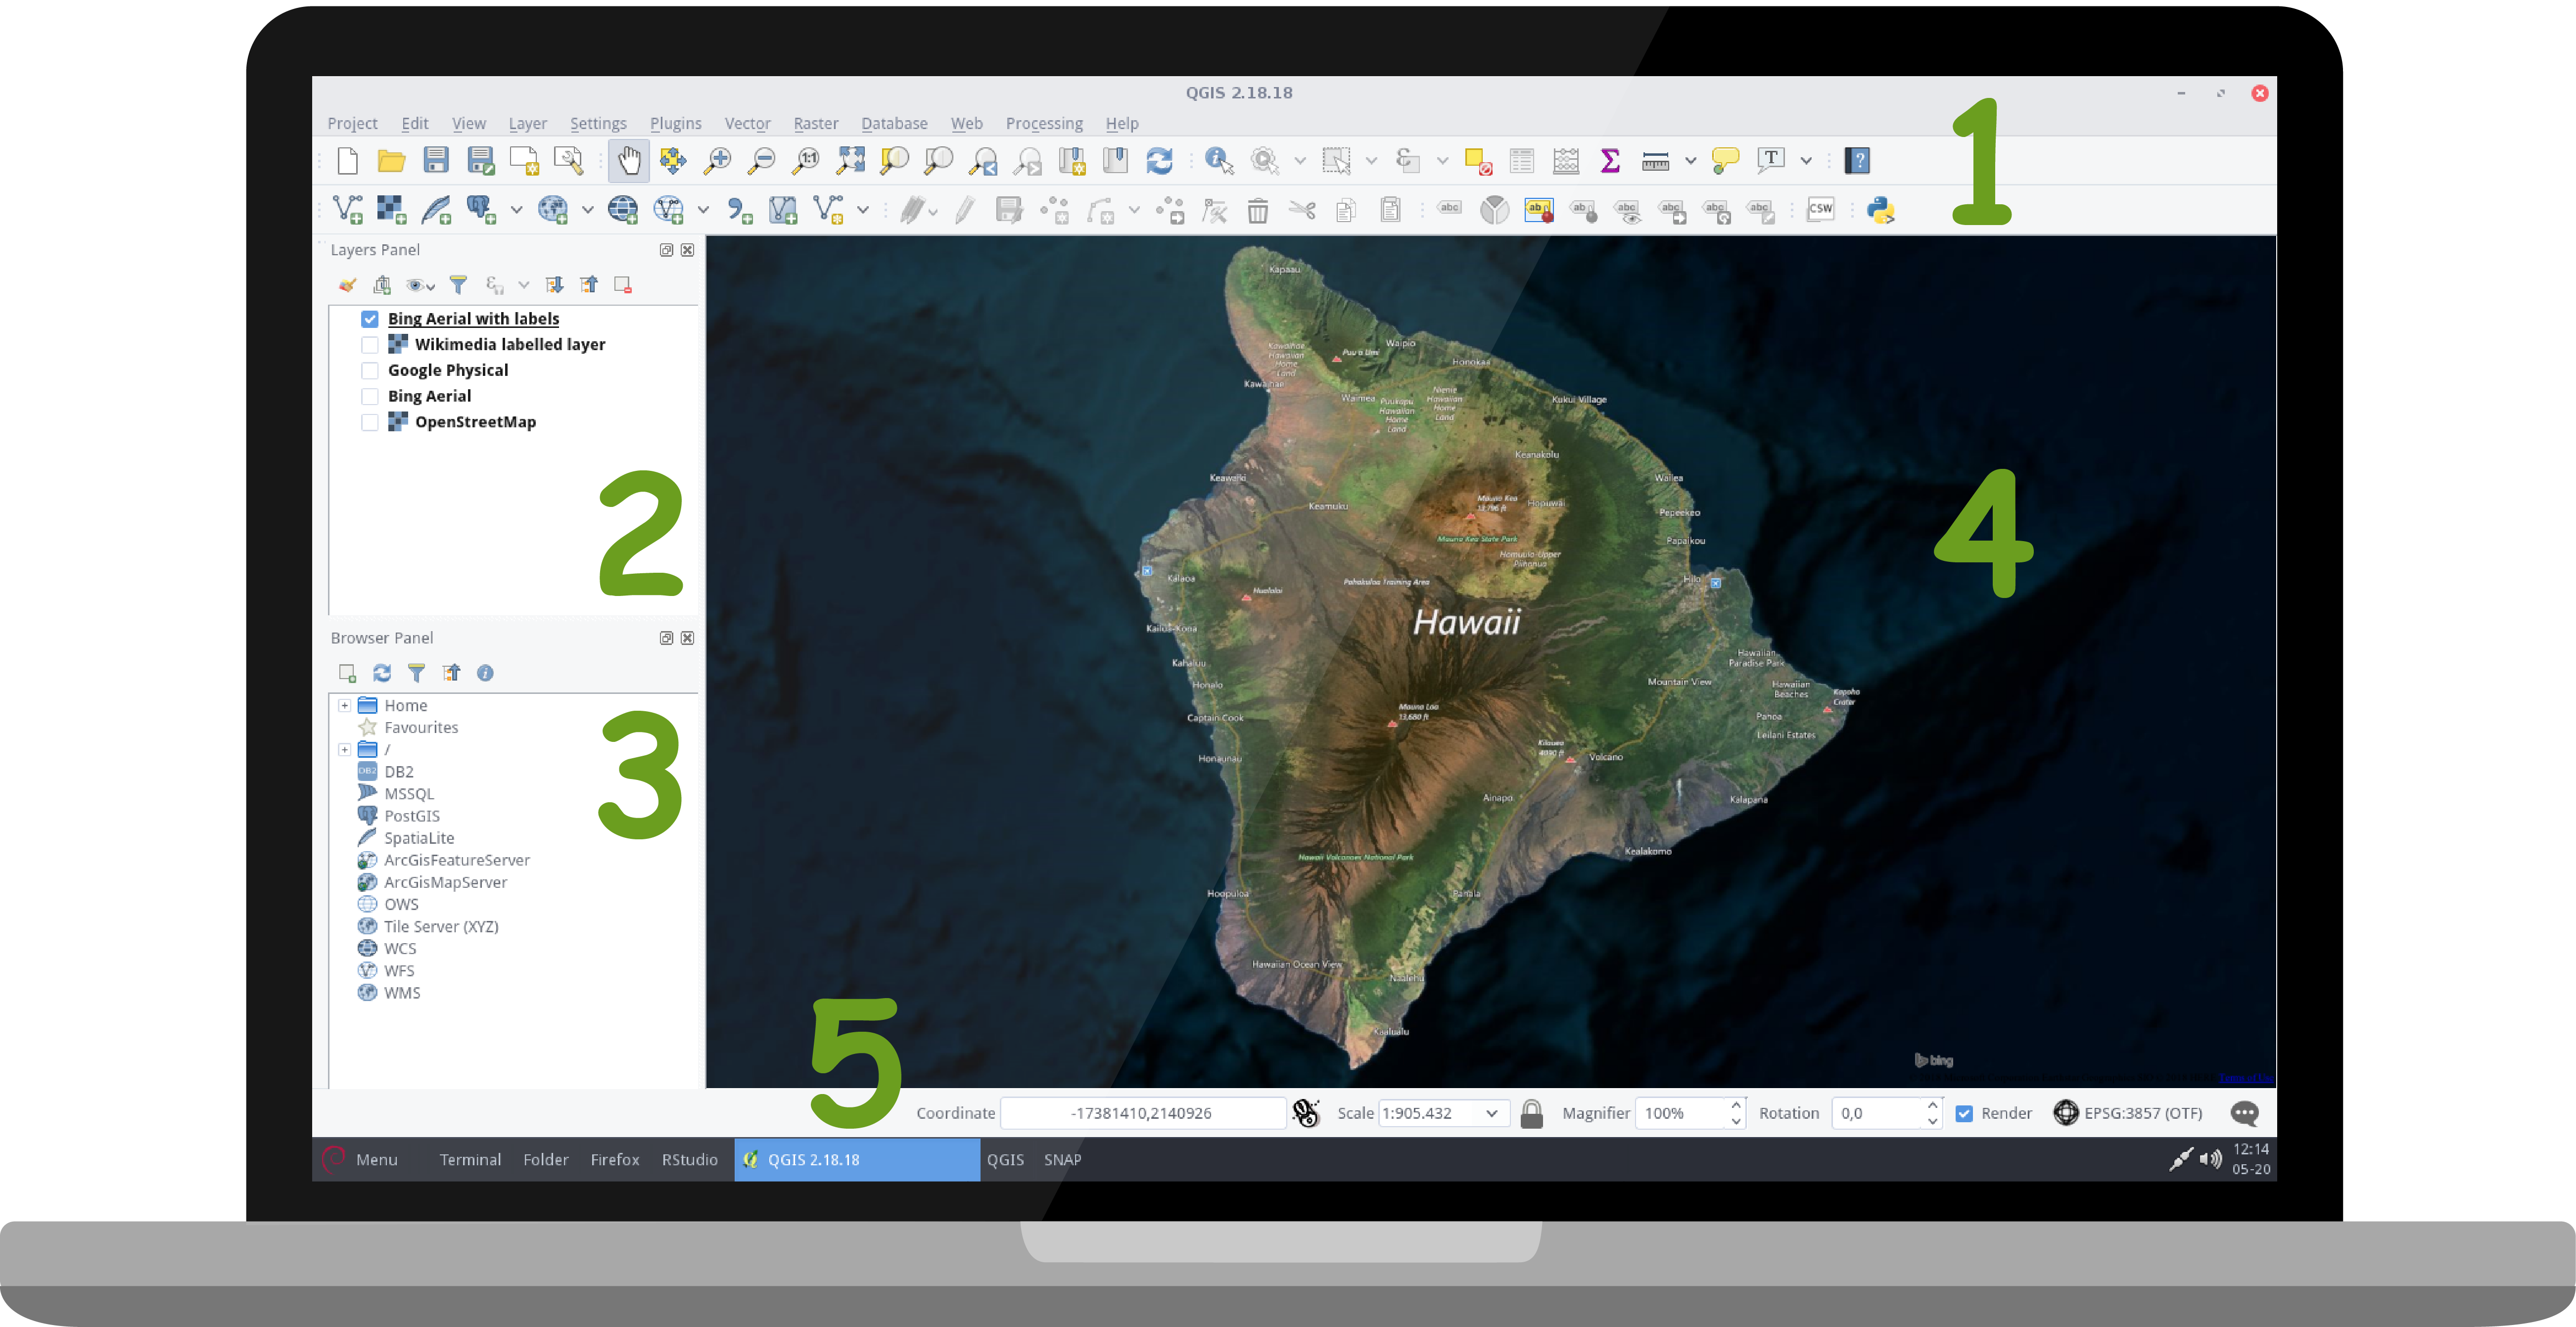The image size is (2576, 1327).
Task: Click the EPSG:3857 (OTF) CRS button
Action: pos(2128,1113)
